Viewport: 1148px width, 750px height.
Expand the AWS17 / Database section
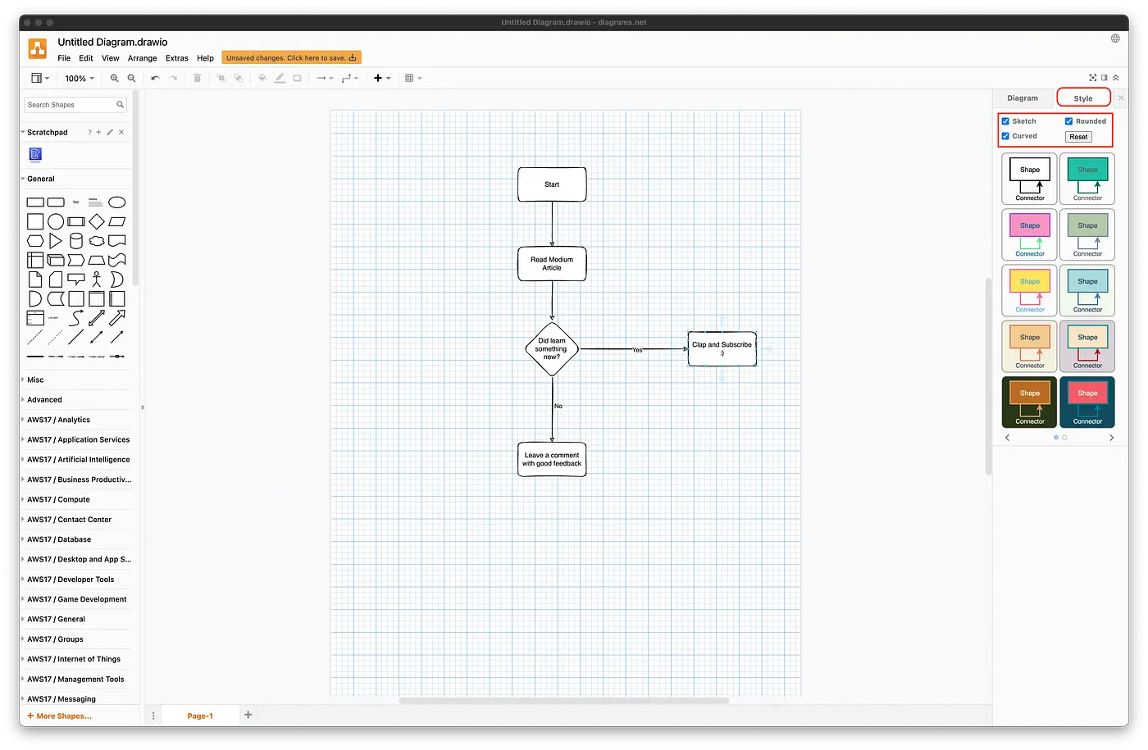click(x=58, y=539)
